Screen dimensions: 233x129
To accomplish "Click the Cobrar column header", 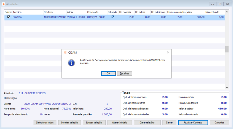I will coord(8,12).
